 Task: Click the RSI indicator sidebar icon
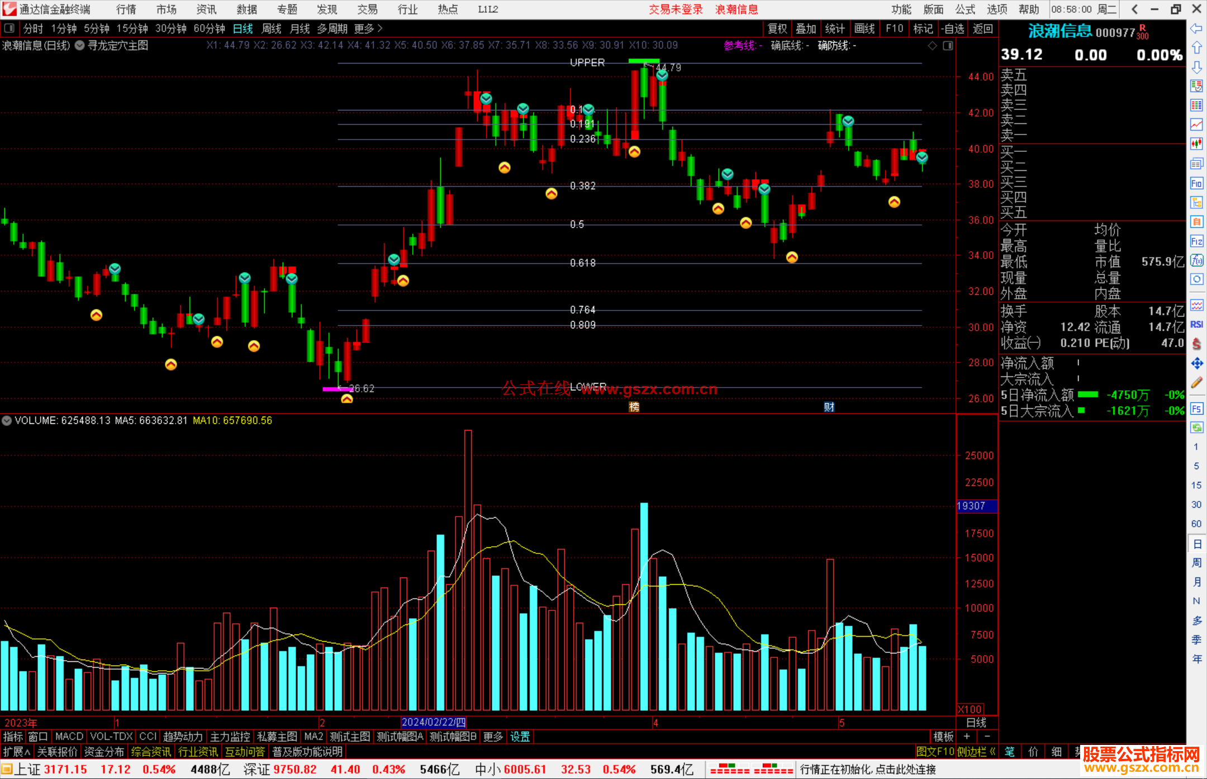click(x=1196, y=324)
